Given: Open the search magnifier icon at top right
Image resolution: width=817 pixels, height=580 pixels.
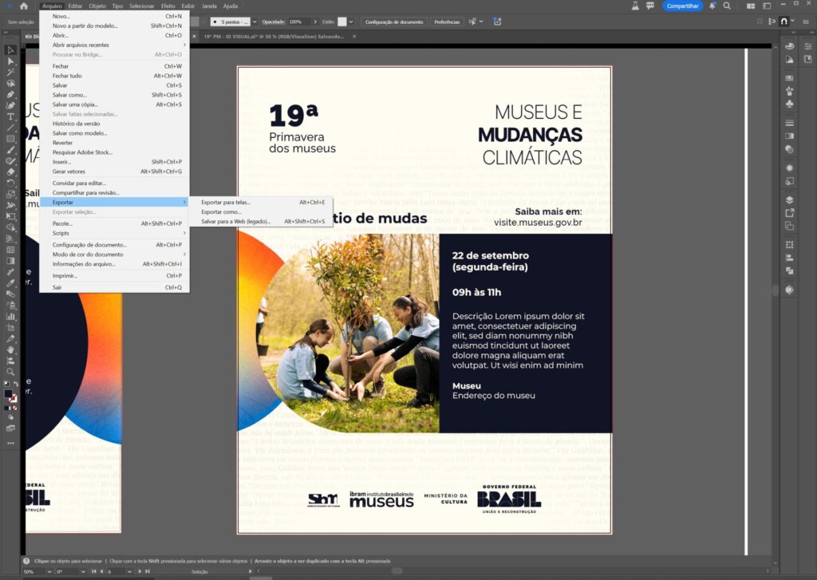Looking at the screenshot, I should coord(727,6).
